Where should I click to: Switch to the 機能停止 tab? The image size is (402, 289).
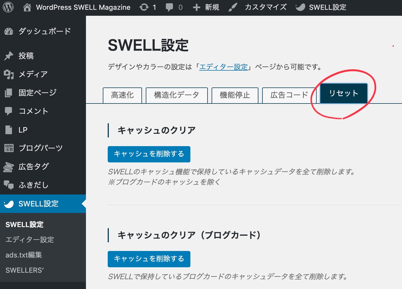235,95
